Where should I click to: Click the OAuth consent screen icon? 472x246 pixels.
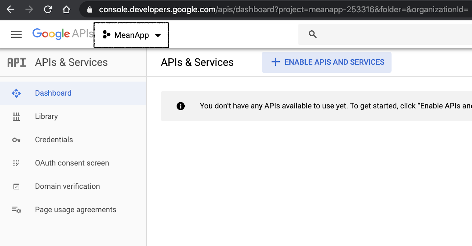16,163
